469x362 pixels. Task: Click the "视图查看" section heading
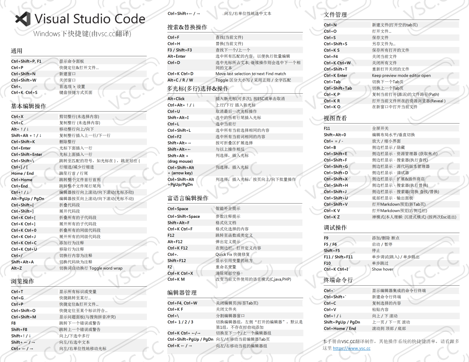(335, 118)
